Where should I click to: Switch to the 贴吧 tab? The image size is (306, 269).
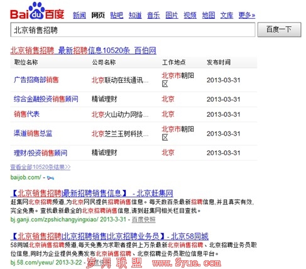[x=117, y=15]
